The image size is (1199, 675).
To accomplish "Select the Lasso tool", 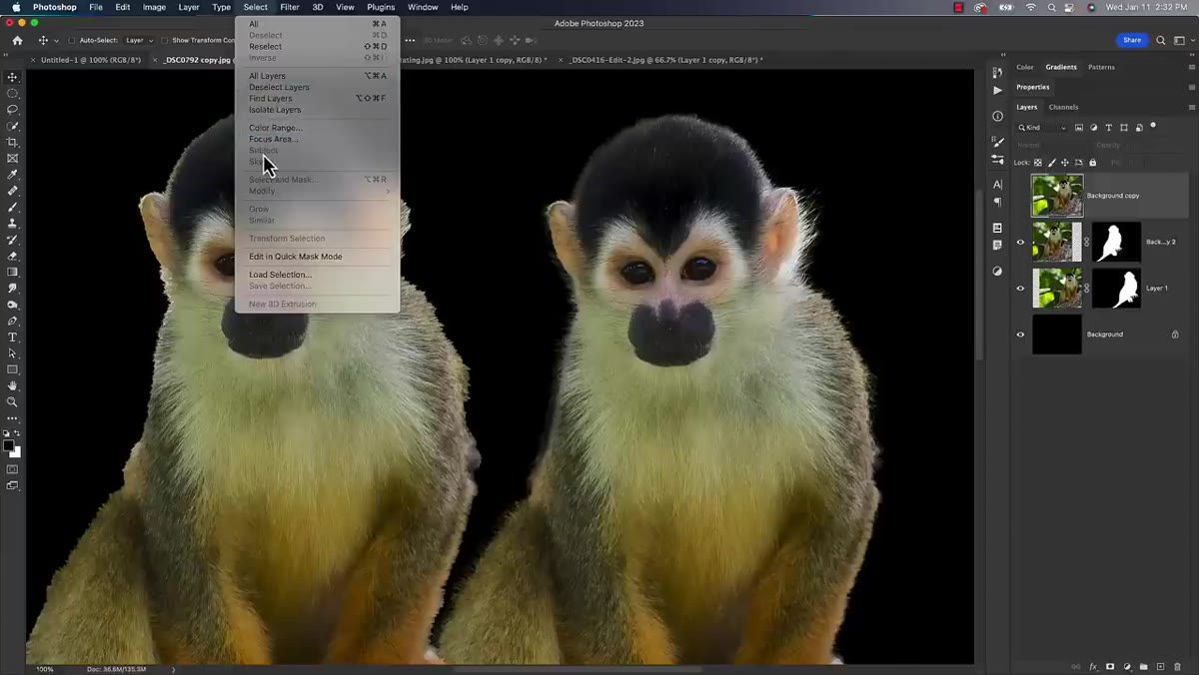I will pos(13,110).
